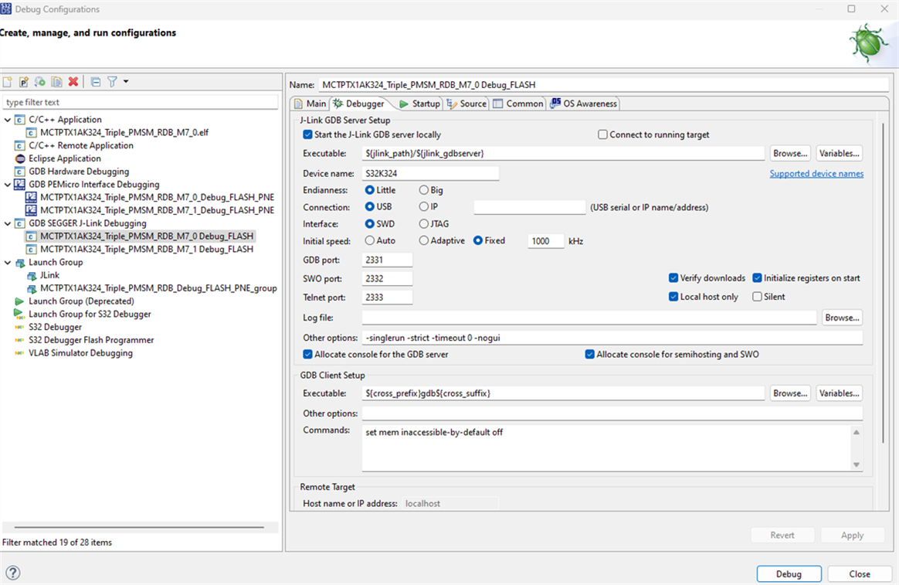Select JTAG interface radio button

[424, 224]
